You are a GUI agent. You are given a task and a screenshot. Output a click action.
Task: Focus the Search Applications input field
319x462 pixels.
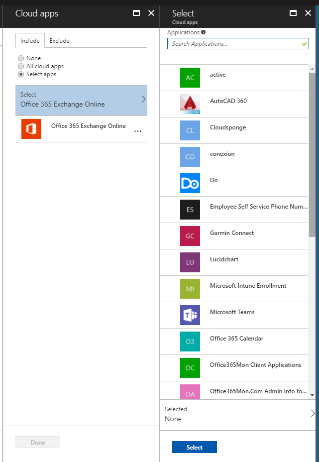tap(234, 44)
